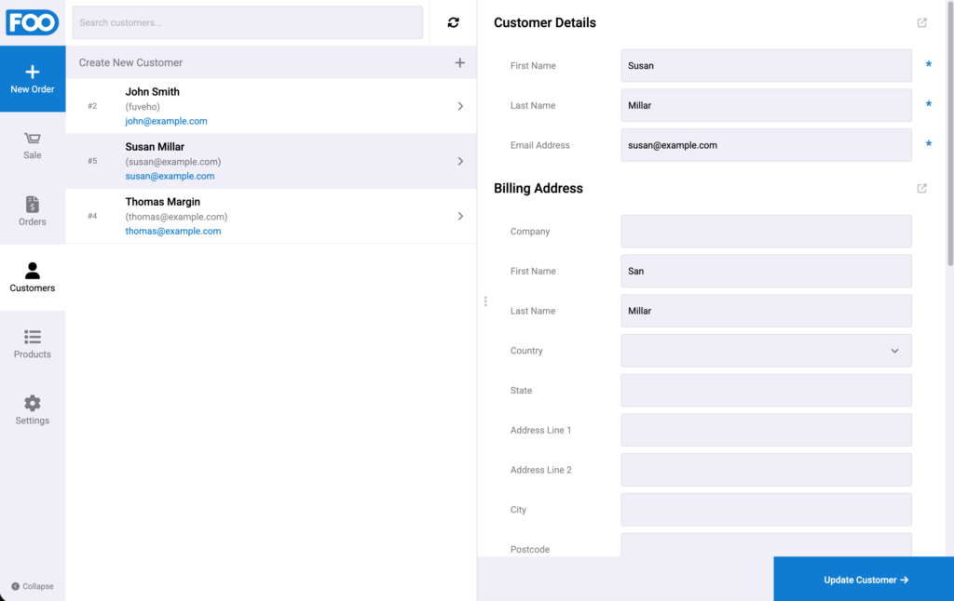Select the Customers sidebar tab
Screen dimensions: 954x601
pos(33,278)
